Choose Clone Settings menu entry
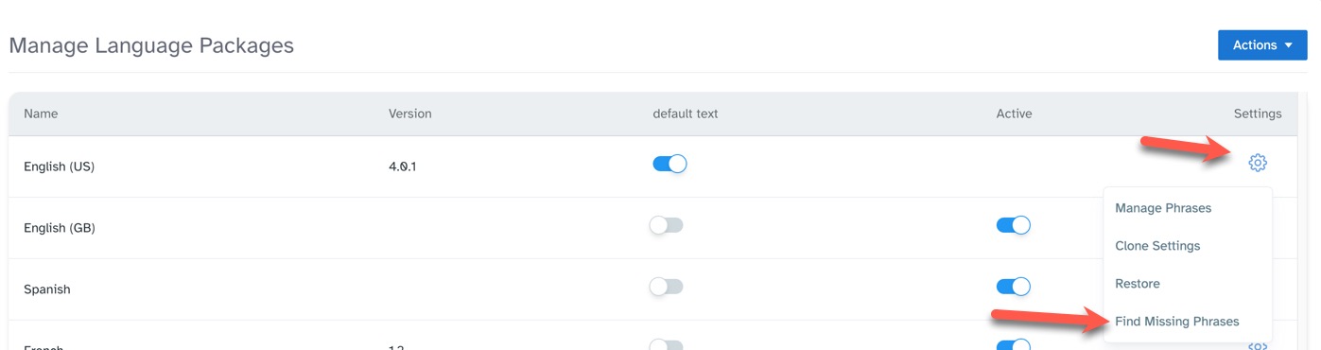The image size is (1321, 350). pos(1157,246)
